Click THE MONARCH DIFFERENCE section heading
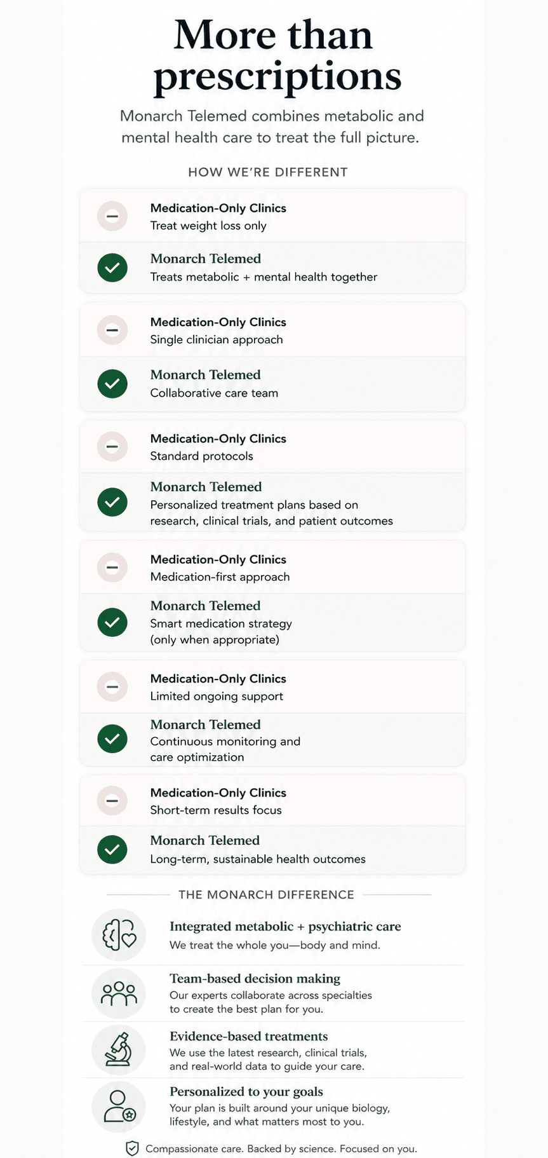 pyautogui.click(x=267, y=895)
